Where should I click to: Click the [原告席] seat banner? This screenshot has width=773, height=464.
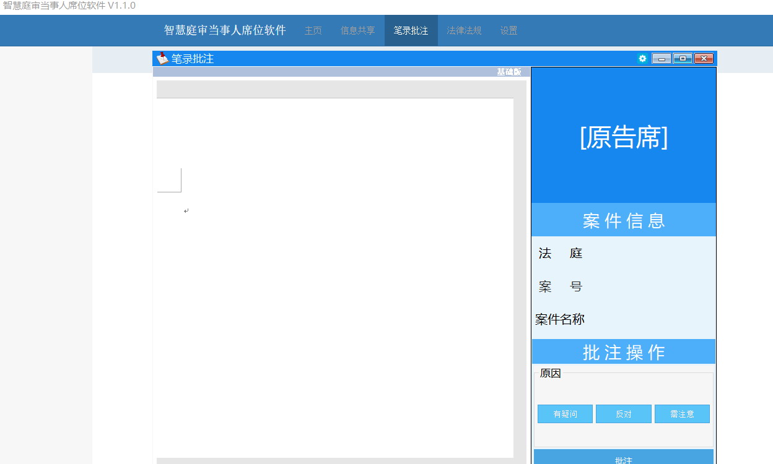click(624, 137)
